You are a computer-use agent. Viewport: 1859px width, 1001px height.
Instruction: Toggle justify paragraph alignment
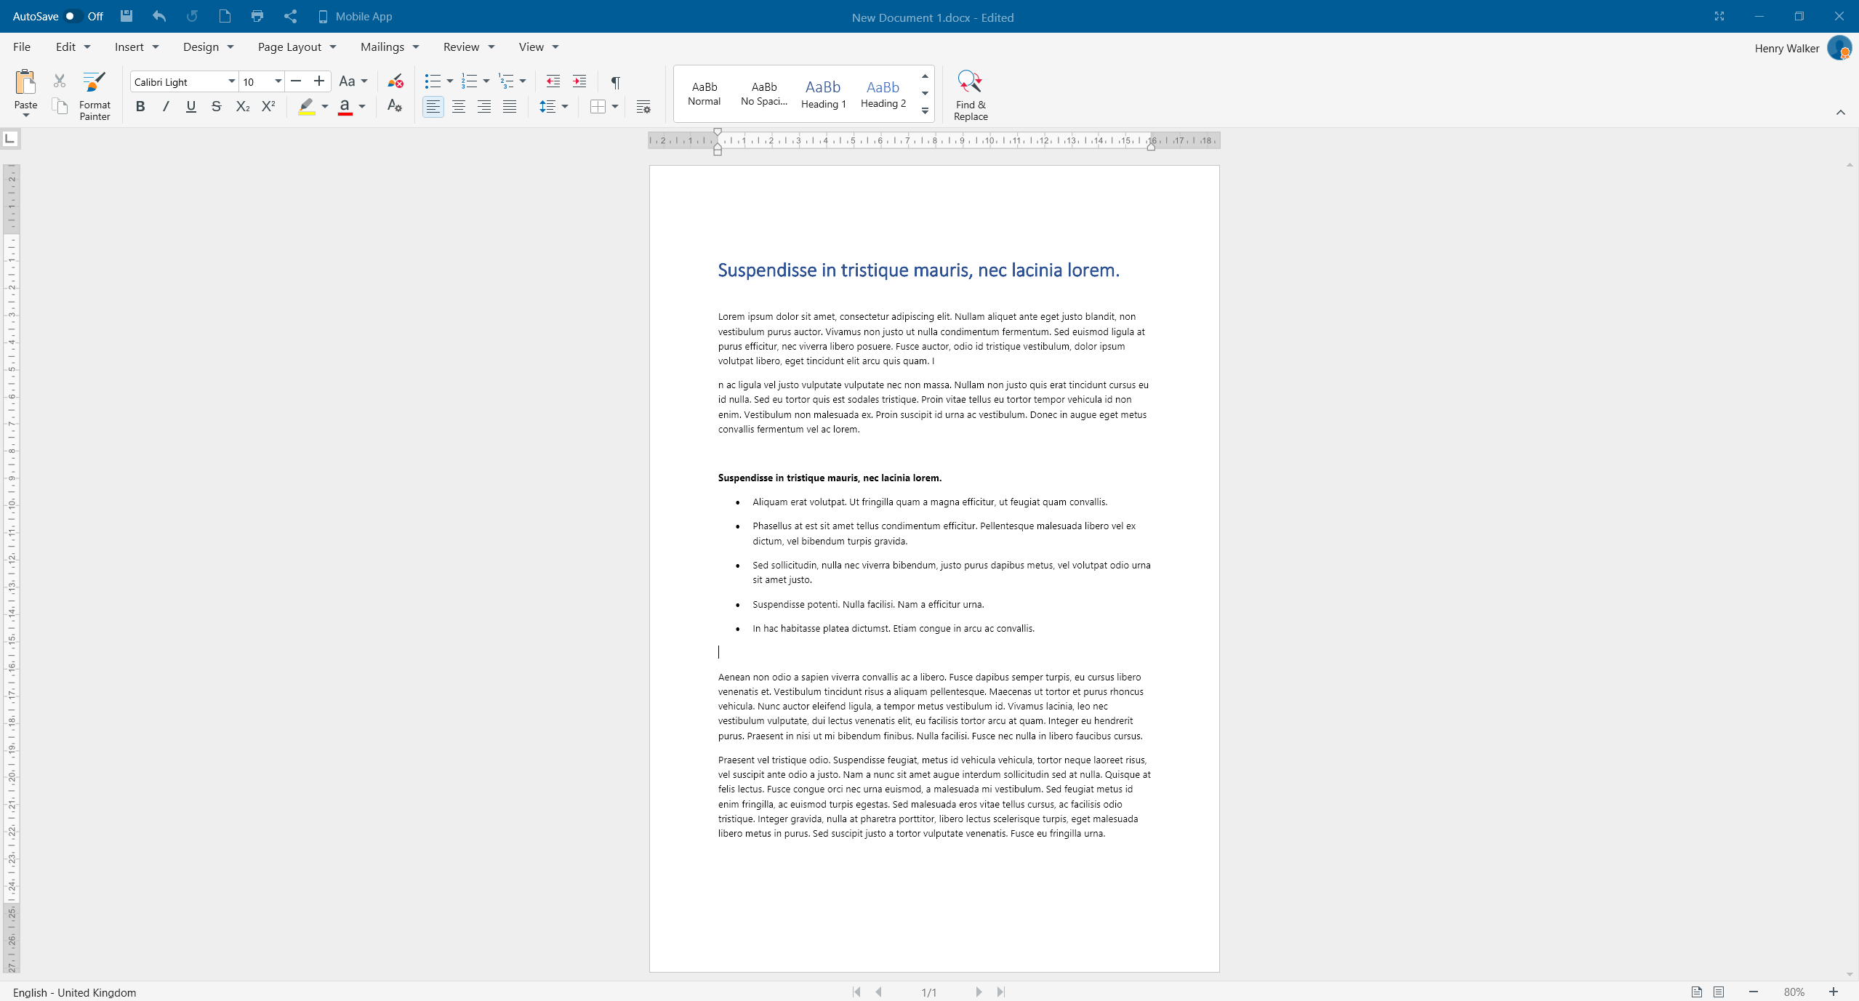coord(510,107)
